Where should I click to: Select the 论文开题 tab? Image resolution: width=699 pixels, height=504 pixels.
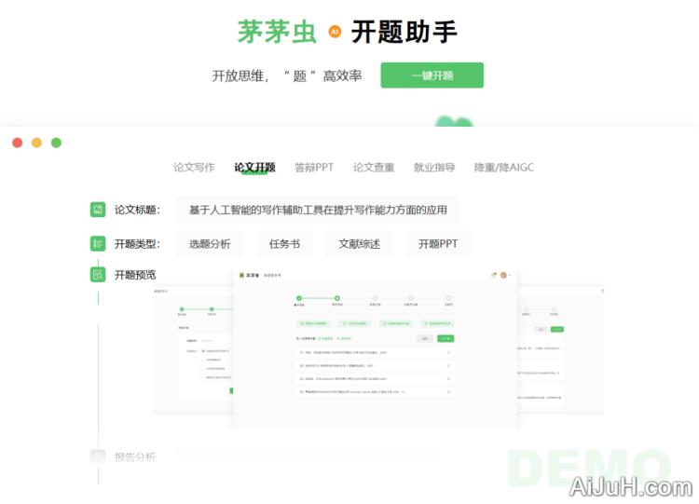[x=254, y=168]
